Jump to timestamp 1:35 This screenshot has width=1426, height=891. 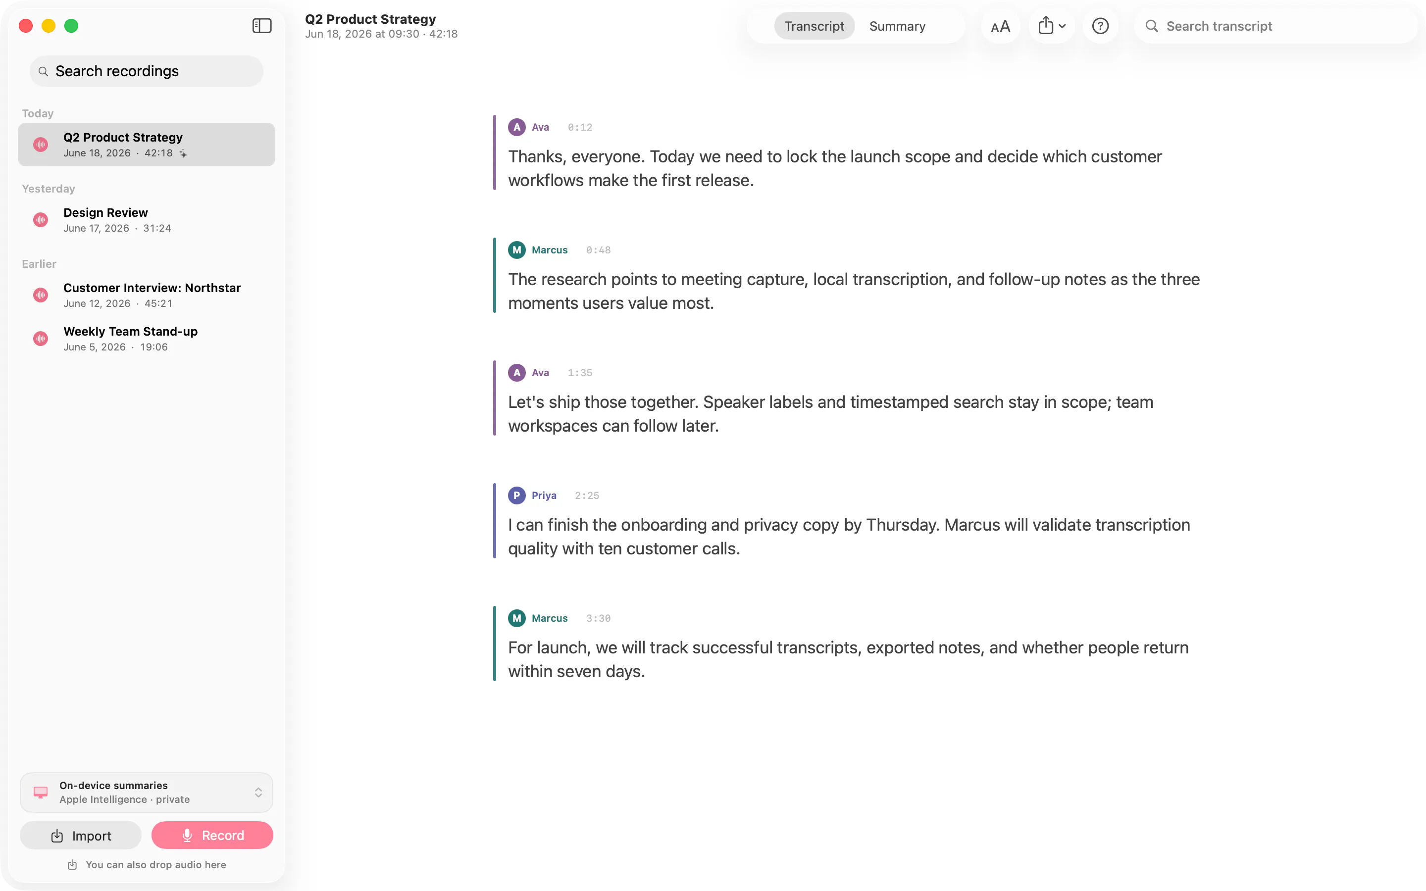point(580,373)
